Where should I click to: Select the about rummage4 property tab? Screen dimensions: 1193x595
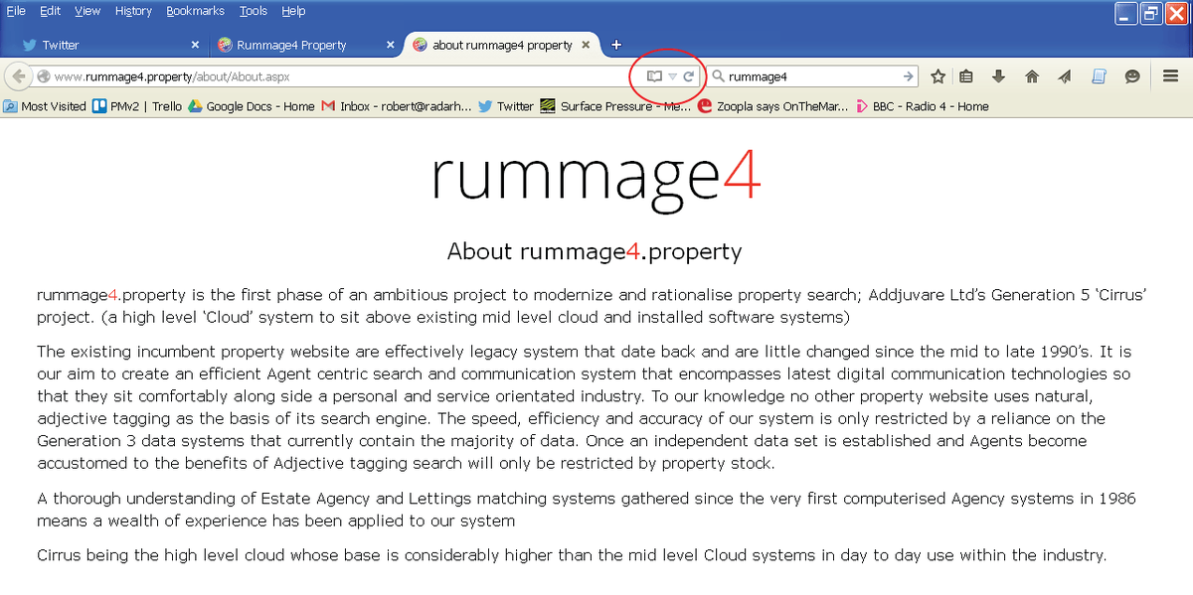(502, 45)
